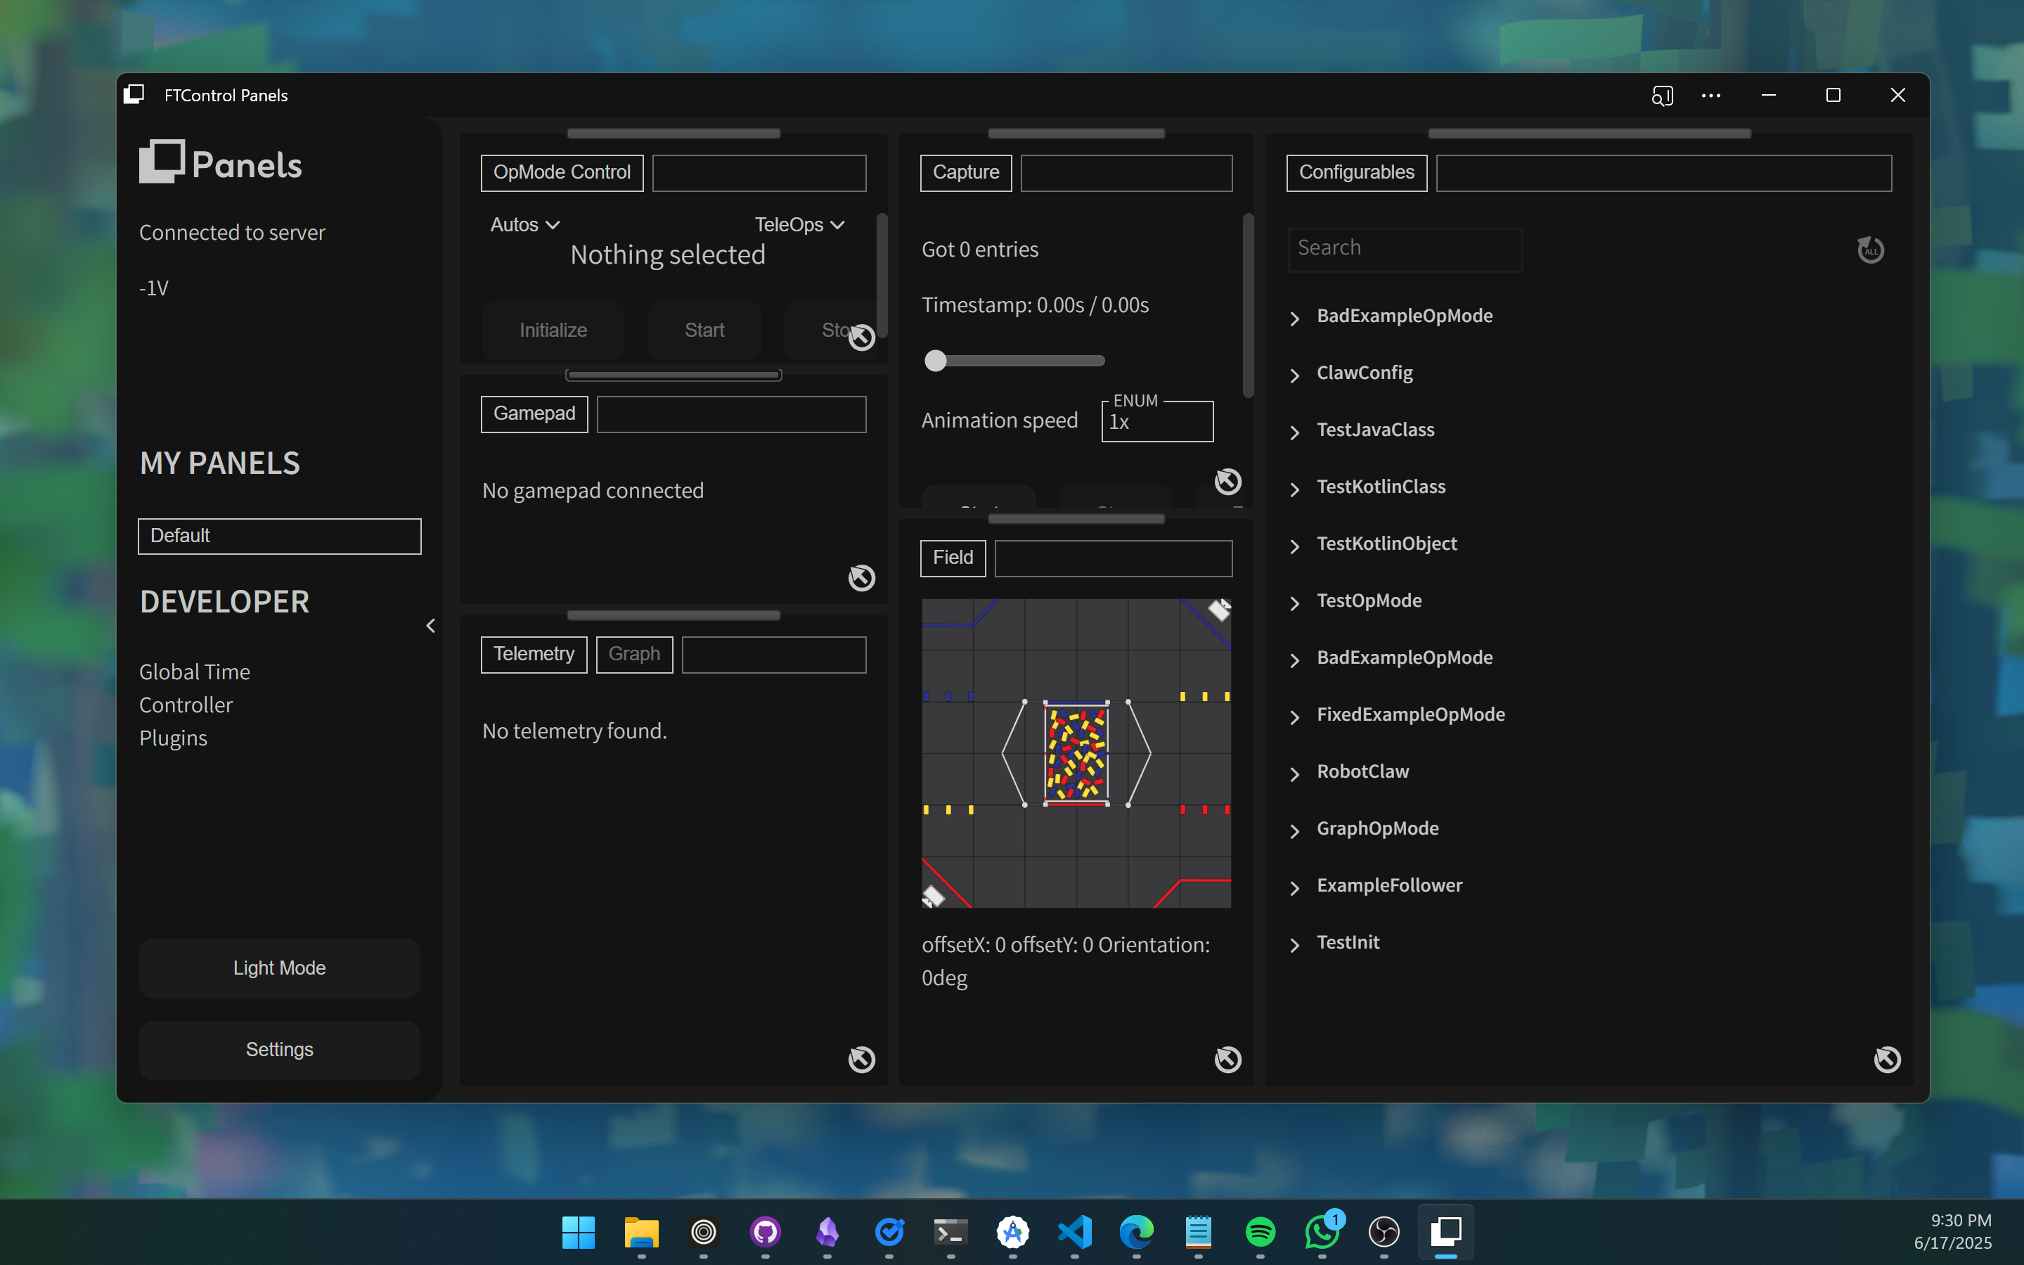This screenshot has width=2024, height=1265.
Task: Click the reset ALL icon in Configurables
Action: [x=1870, y=250]
